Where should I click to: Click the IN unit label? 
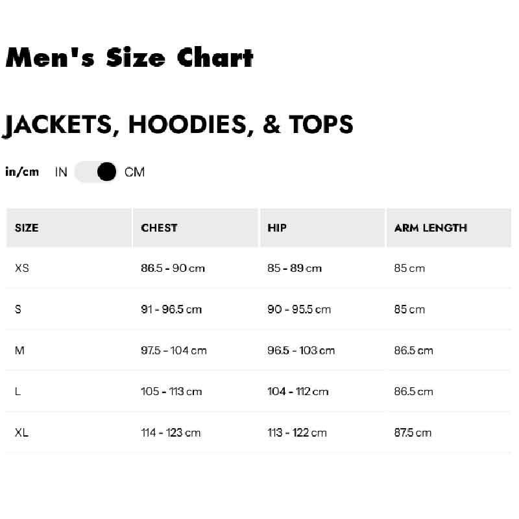[61, 172]
